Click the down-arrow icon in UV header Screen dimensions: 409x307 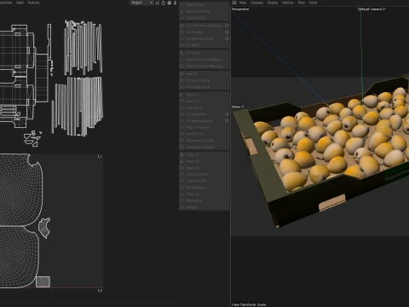point(176,3)
